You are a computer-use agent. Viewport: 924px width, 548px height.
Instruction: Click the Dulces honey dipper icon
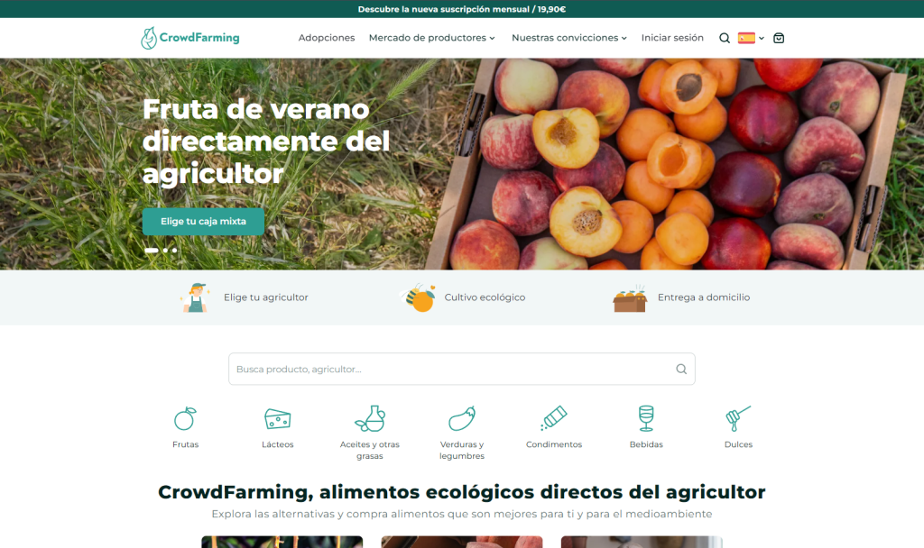[738, 419]
